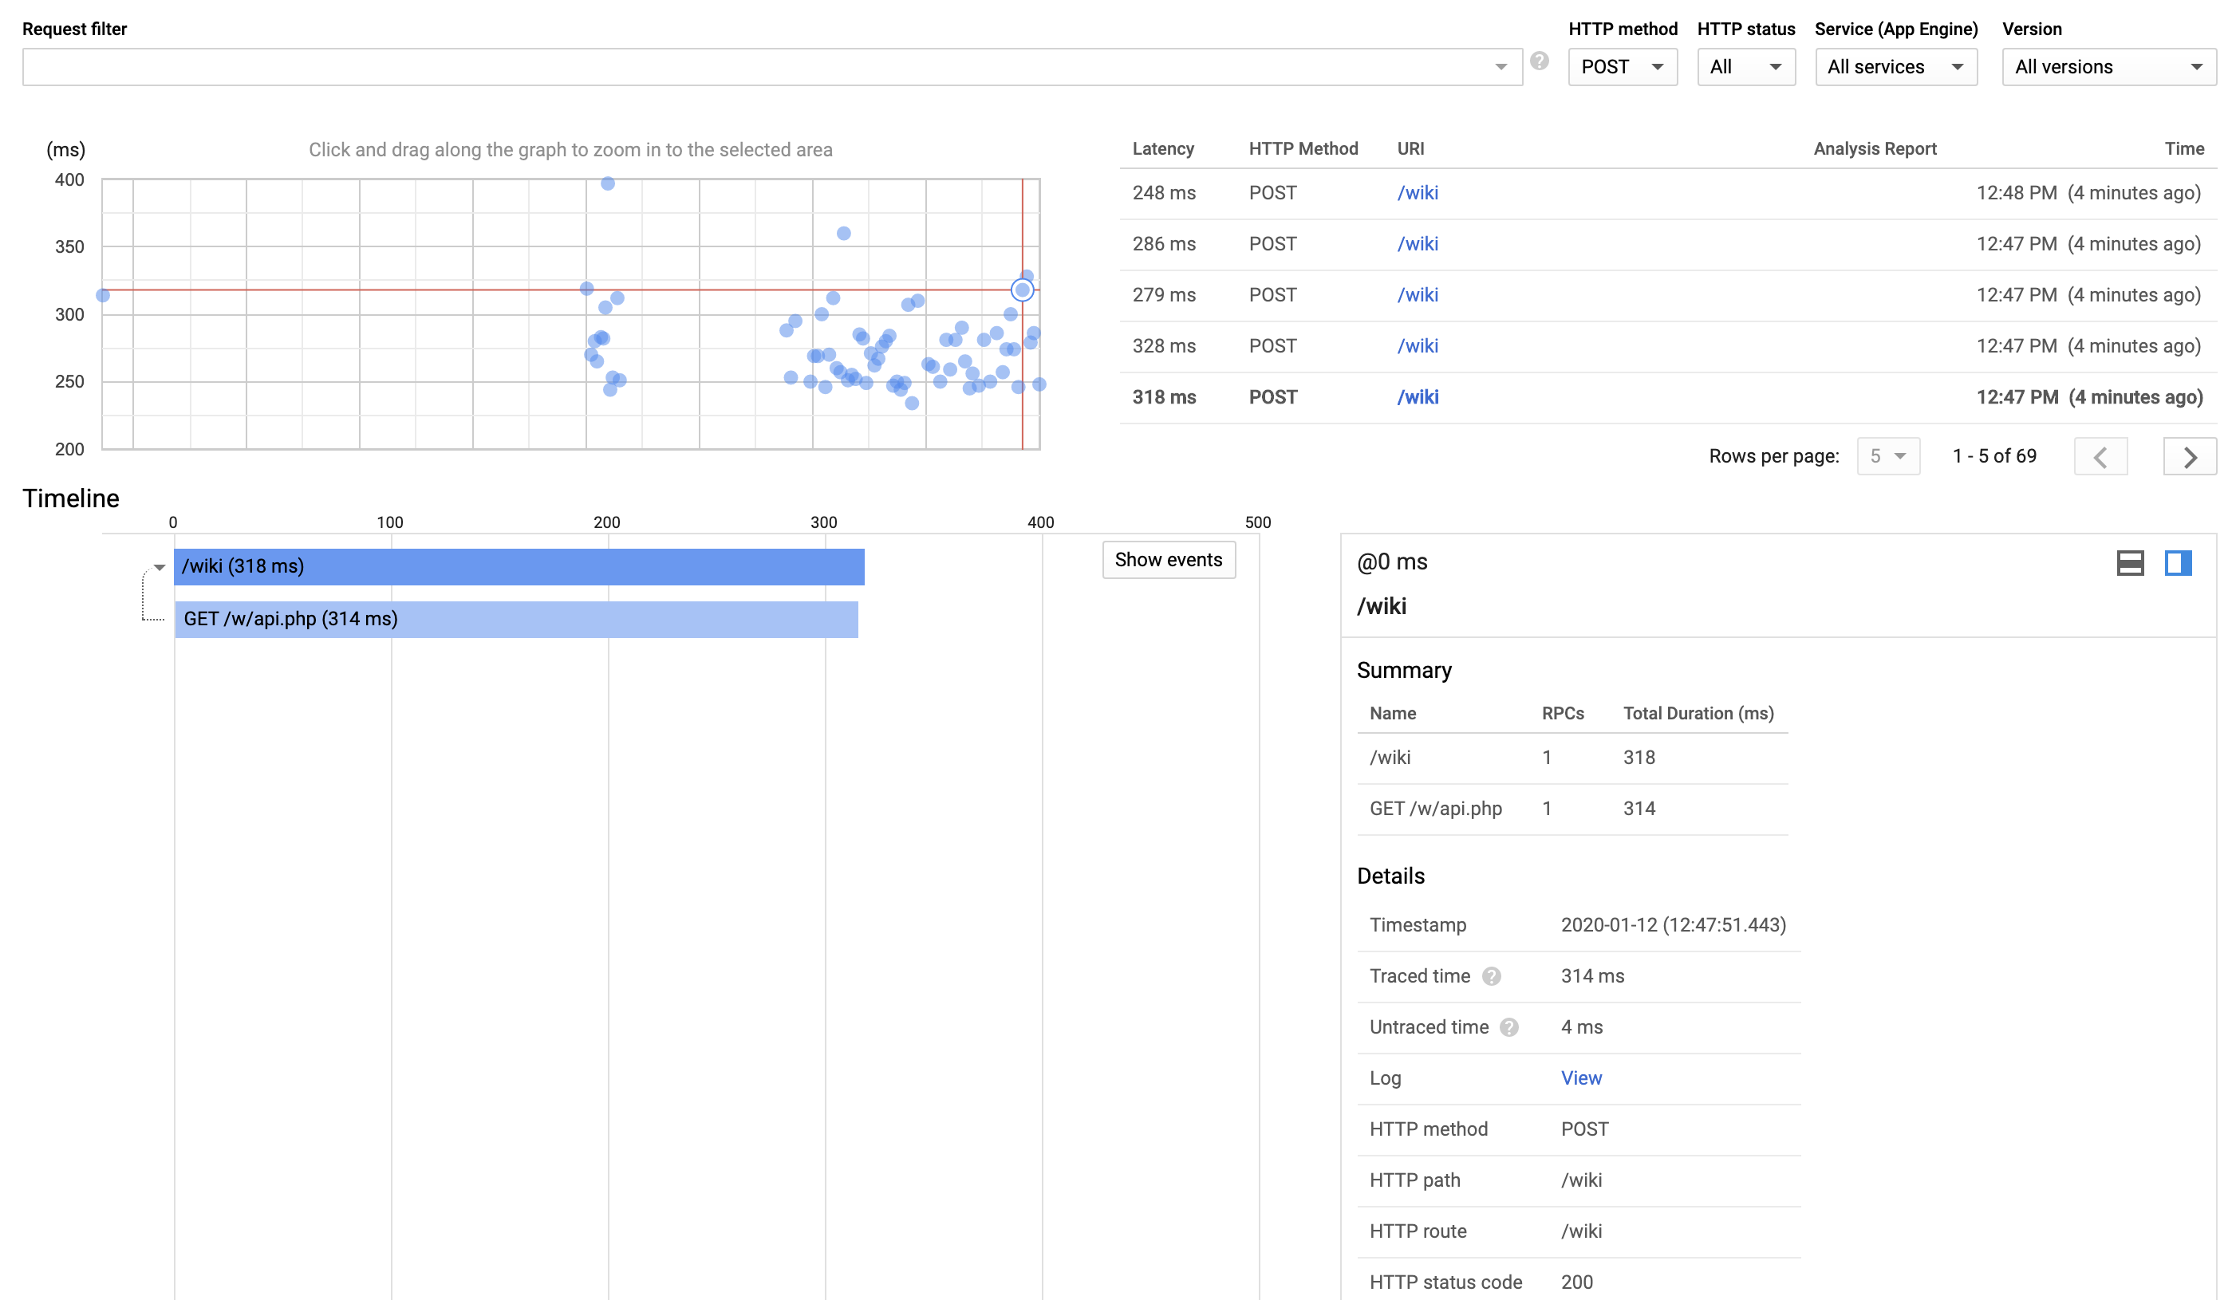Click the previous page navigation arrow

click(x=2100, y=455)
